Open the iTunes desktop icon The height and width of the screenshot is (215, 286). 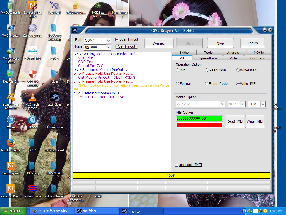pos(11,120)
